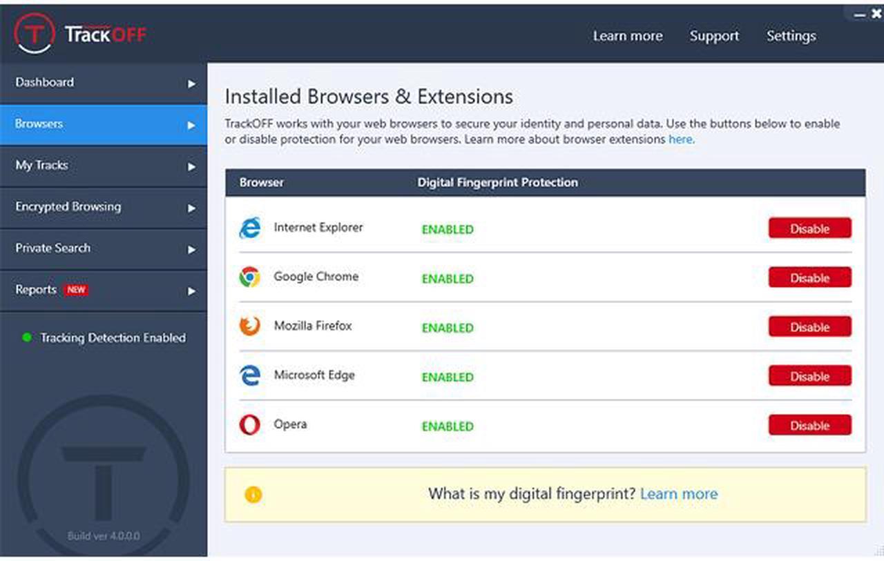Click the Microsoft Edge browser icon
884x561 pixels.
pyautogui.click(x=249, y=375)
